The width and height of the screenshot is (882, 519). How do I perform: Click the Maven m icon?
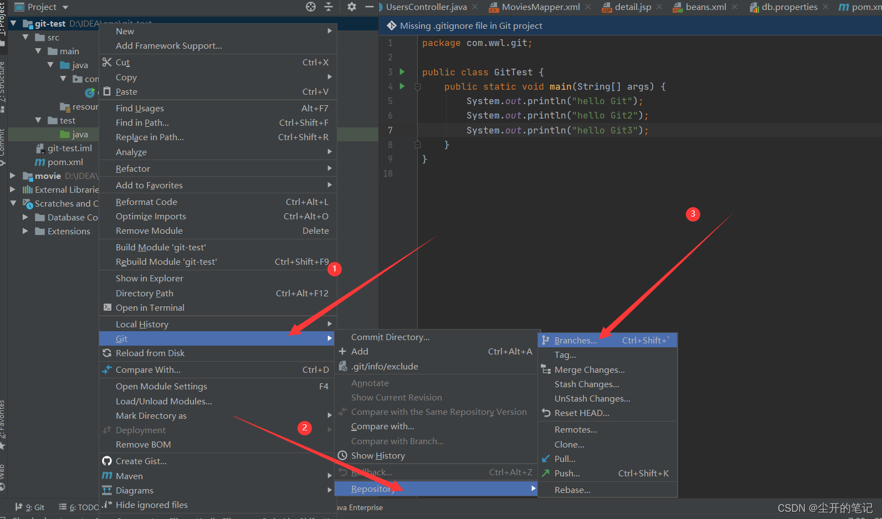tap(107, 476)
